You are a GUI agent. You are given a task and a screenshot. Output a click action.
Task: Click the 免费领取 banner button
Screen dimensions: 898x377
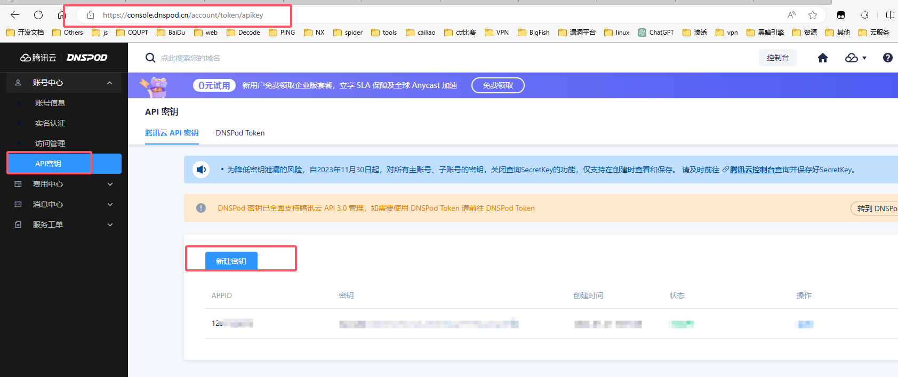[498, 85]
